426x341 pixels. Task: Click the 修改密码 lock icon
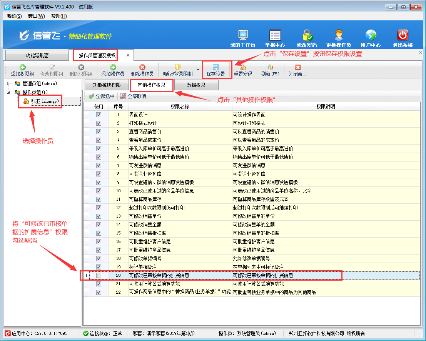pos(307,35)
